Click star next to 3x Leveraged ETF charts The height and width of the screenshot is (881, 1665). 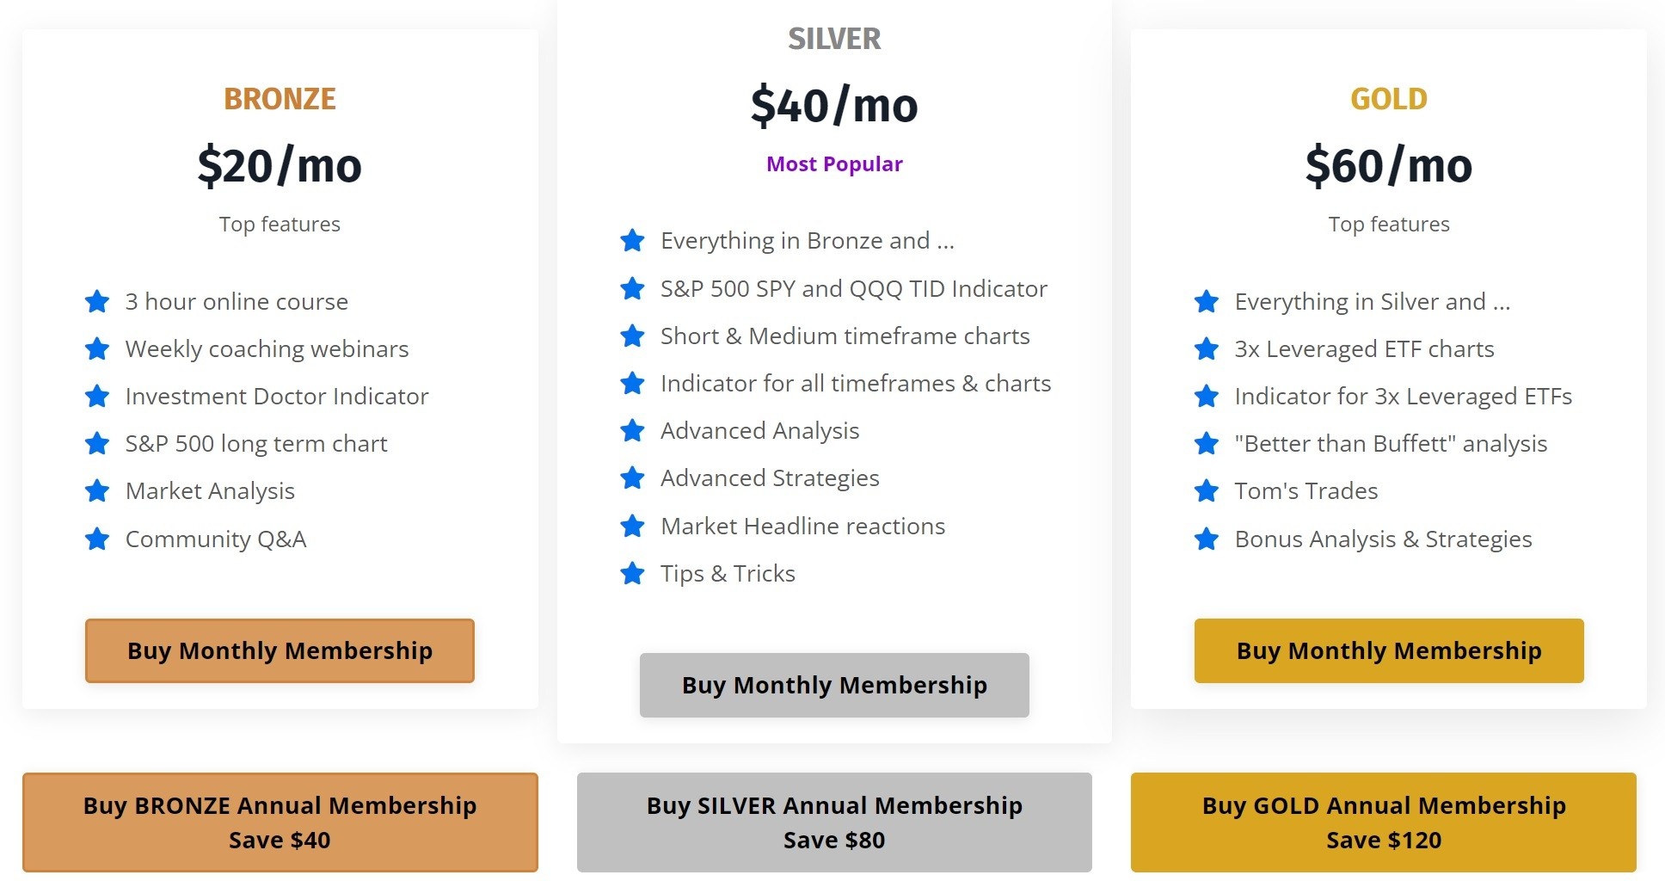1207,349
